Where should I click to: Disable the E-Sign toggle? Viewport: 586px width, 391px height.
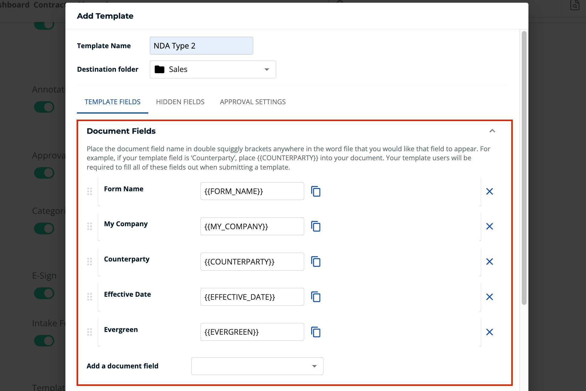point(44,293)
